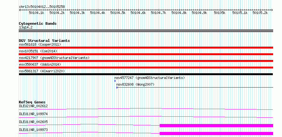Open the DLEU1|NR_109973 gene label
The width and height of the screenshot is (282, 137).
tap(33, 130)
